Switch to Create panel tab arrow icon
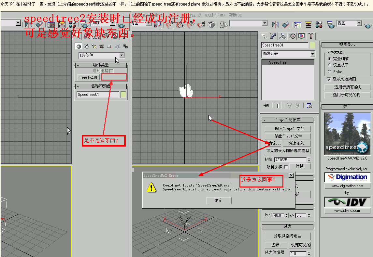 (x=264, y=36)
